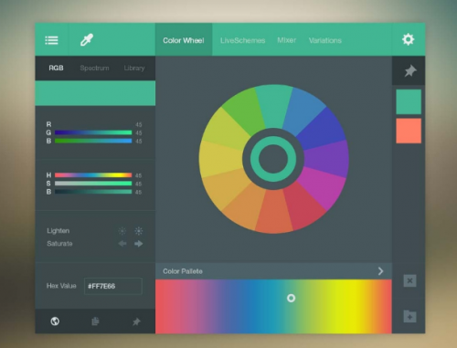Screen dimensions: 457x348
Task: Click the copy documents icon
Action: click(x=95, y=322)
